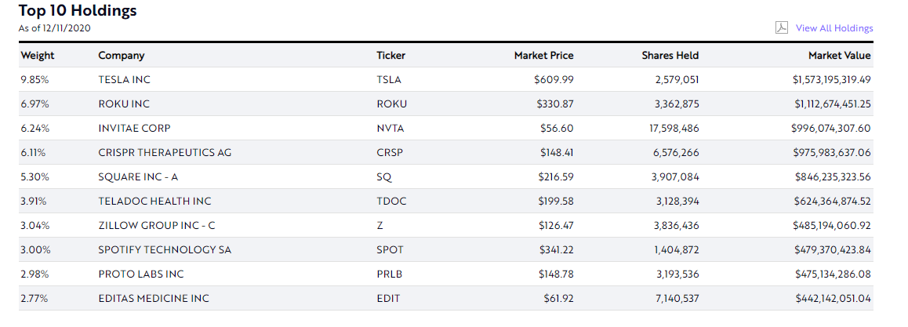This screenshot has height=327, width=908.
Task: Click the SQ ticker symbol
Action: tap(384, 177)
